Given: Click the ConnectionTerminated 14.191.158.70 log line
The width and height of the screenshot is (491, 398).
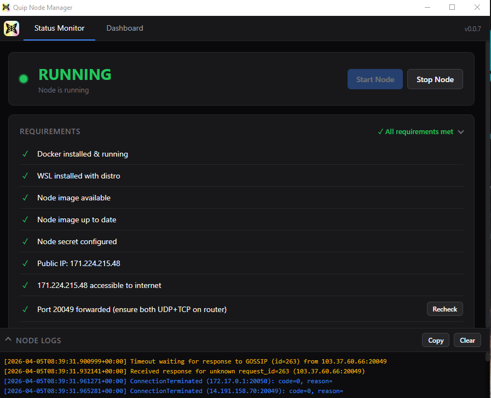Looking at the screenshot, I should (174, 391).
